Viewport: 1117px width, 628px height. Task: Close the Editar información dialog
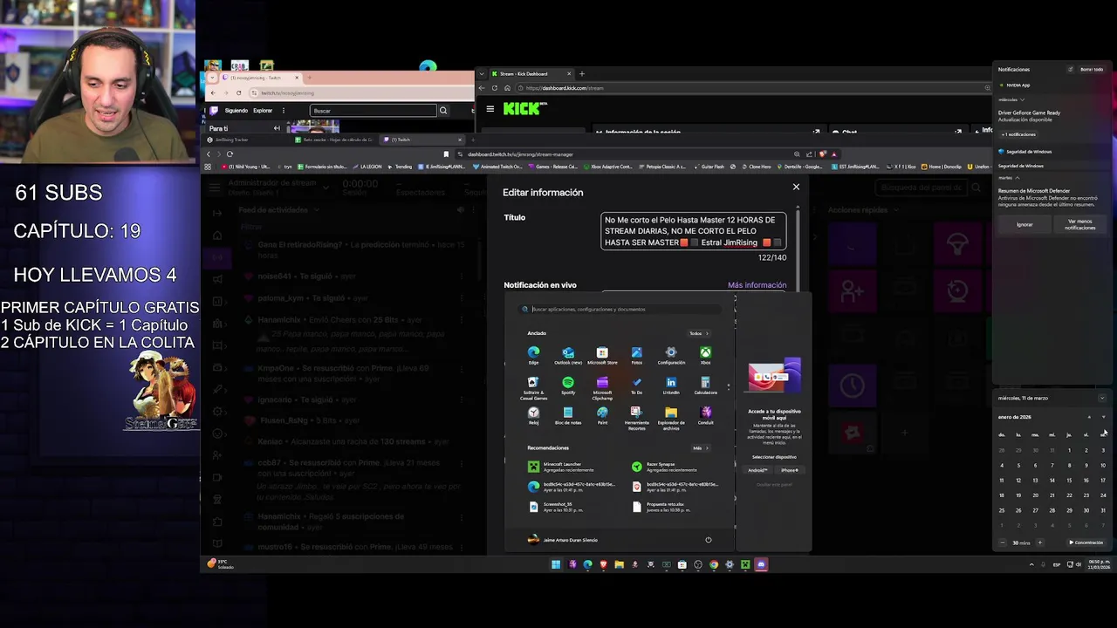796,187
